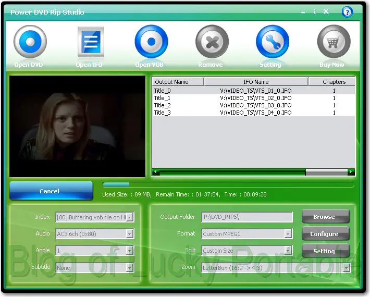Click the Open VOB icon
Viewport: 370px width, 297px height.
(x=151, y=42)
